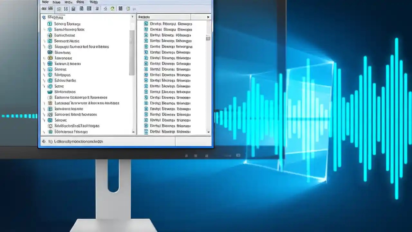412x232 pixels.
Task: Click the yellow circular icon next to Eawonoax
Action: click(50, 58)
